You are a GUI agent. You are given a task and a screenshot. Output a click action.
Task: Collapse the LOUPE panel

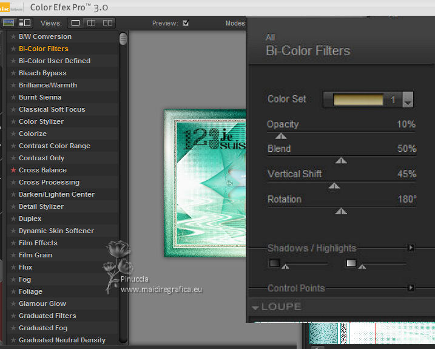pos(255,307)
